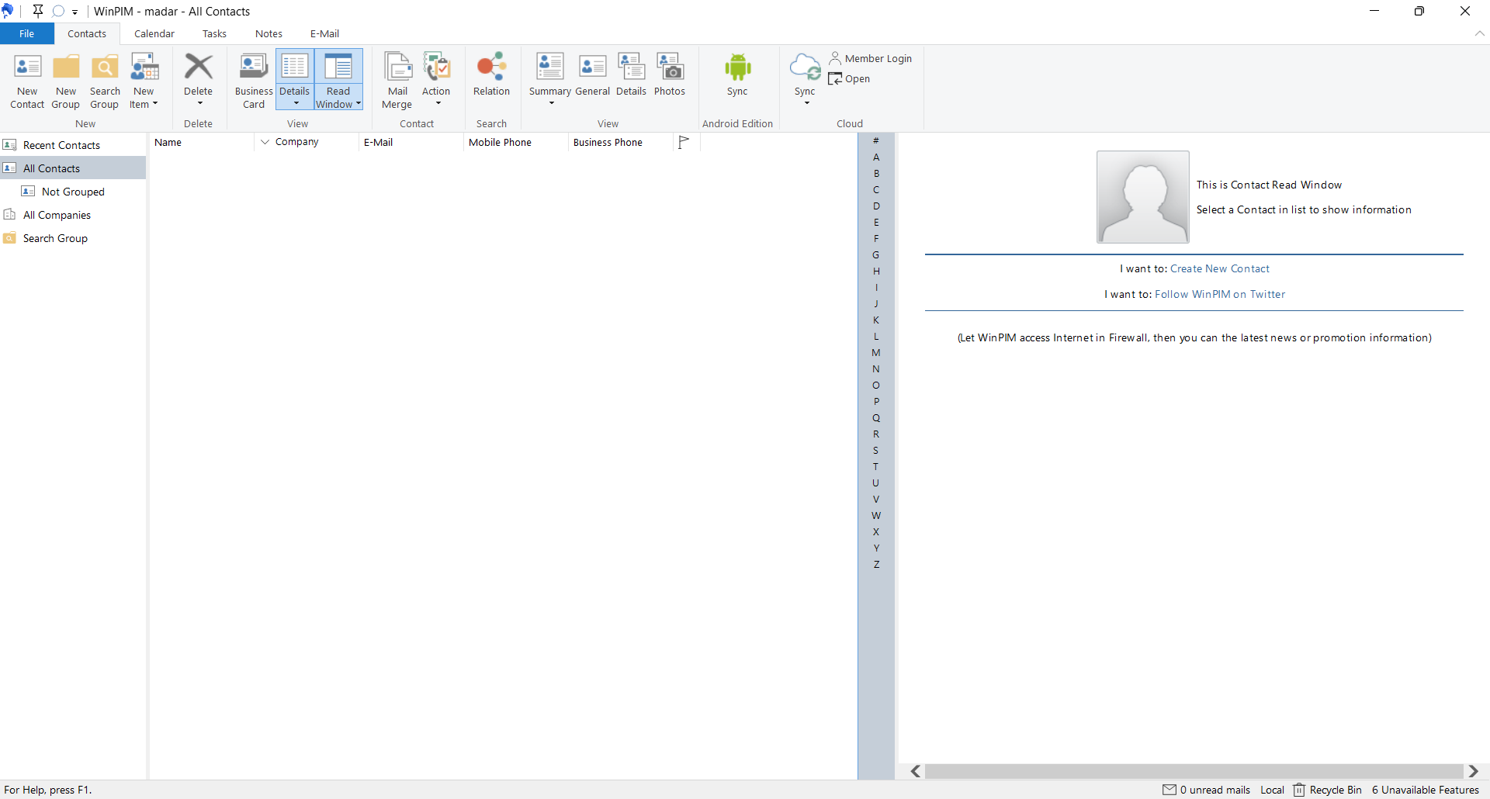
Task: Expand the Read Window dropdown arrow
Action: [x=359, y=104]
